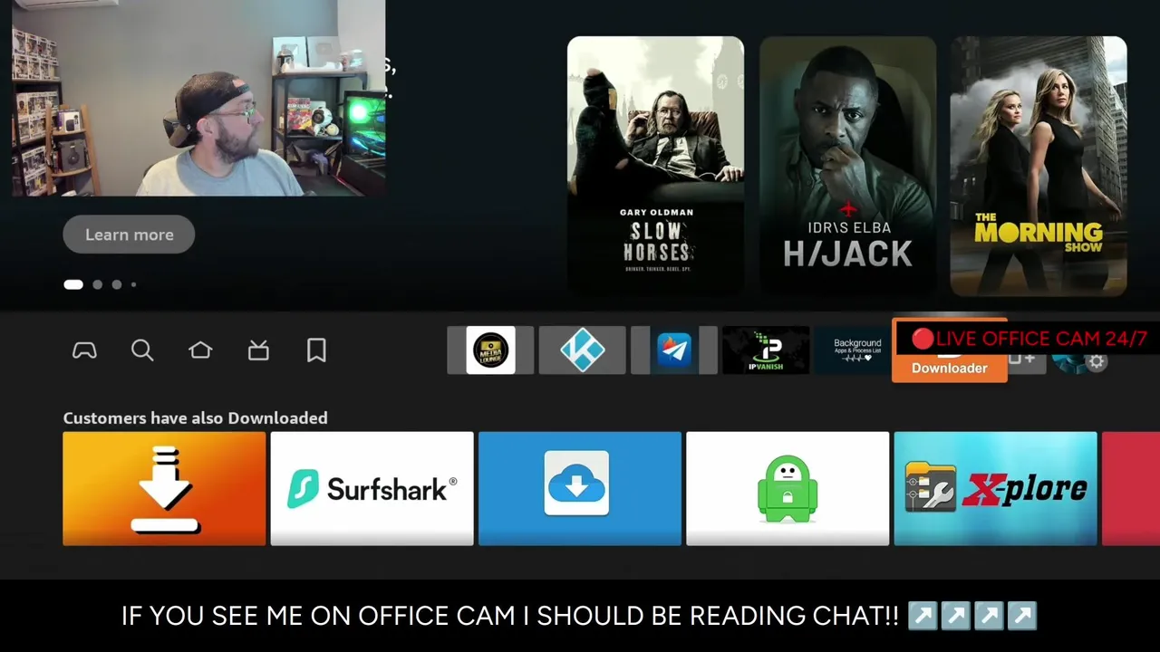Open the Settings gear icon
This screenshot has width=1160, height=652.
[1097, 362]
